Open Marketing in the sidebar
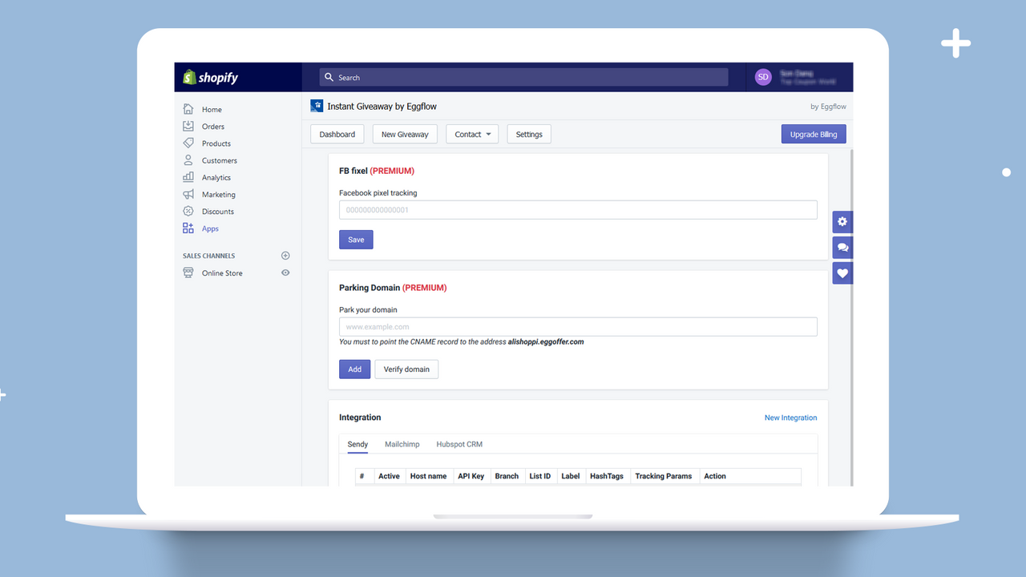The image size is (1026, 577). click(219, 195)
